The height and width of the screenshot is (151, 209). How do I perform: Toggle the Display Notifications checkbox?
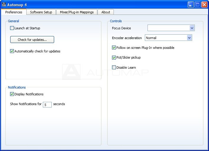coord(12,94)
